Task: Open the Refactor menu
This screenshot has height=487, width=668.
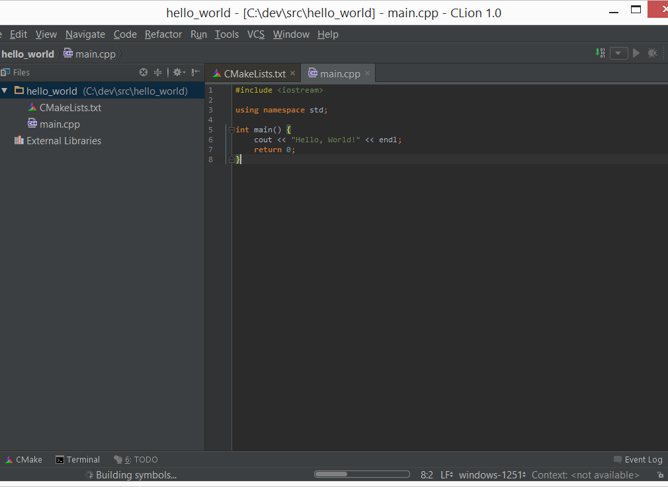Action: tap(163, 34)
